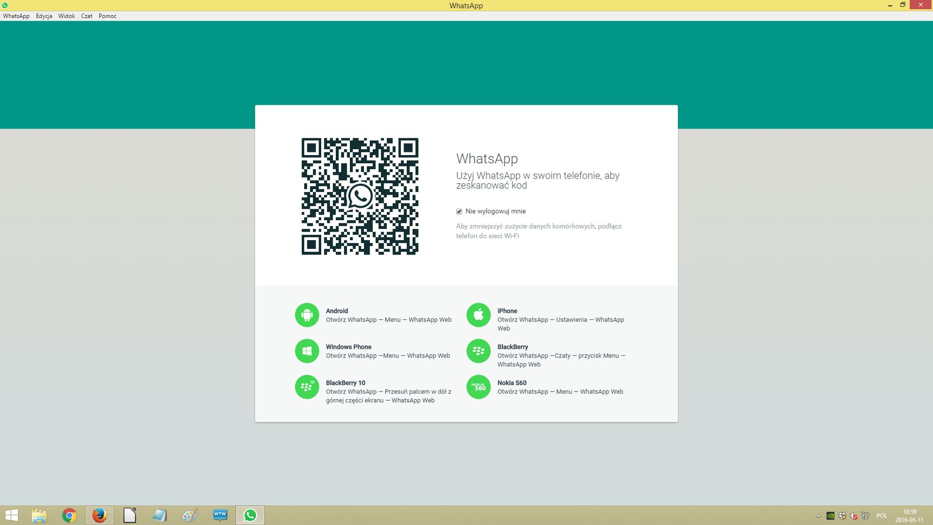Open the Czat menu
Screen dimensions: 933x525
[x=87, y=16]
